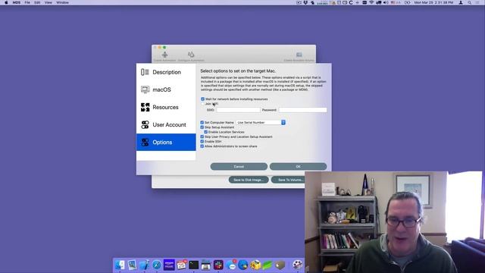
Task: Toggle the Skip Setup Assistant checkbox
Action: tap(202, 127)
